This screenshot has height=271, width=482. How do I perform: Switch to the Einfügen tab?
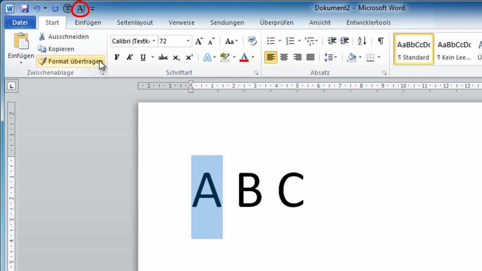click(x=88, y=23)
